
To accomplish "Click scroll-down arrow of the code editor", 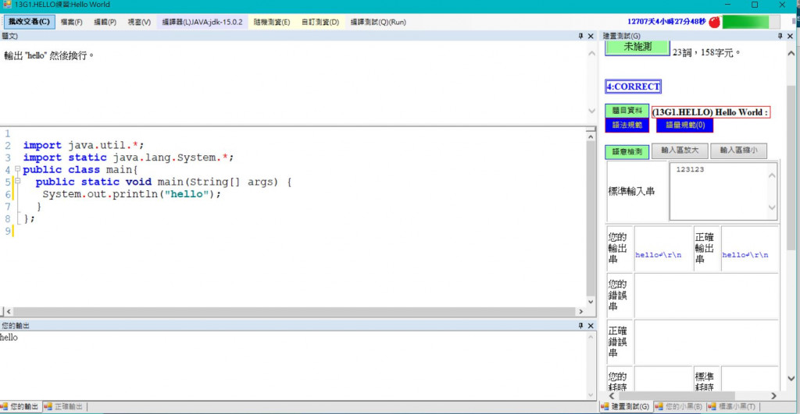I will tap(591, 302).
